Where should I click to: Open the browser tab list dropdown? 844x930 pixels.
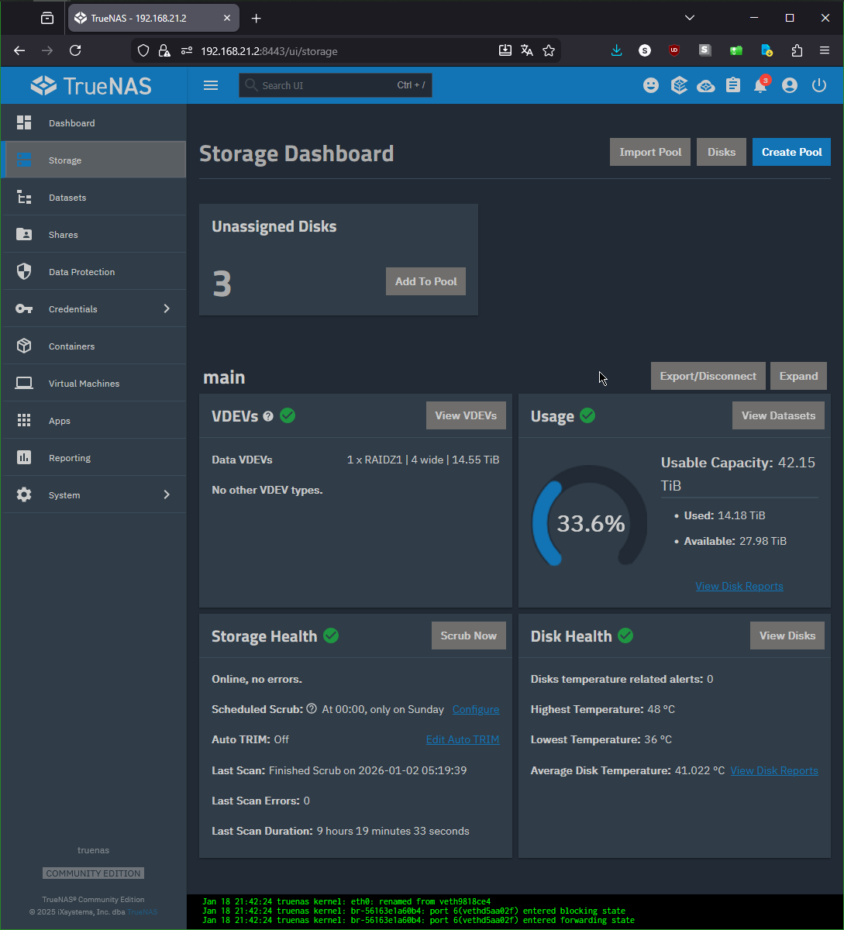click(x=690, y=18)
